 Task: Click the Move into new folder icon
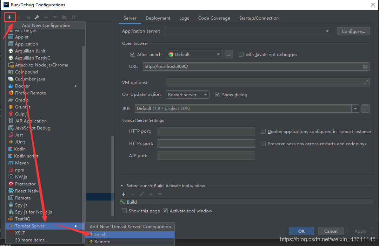click(64, 17)
